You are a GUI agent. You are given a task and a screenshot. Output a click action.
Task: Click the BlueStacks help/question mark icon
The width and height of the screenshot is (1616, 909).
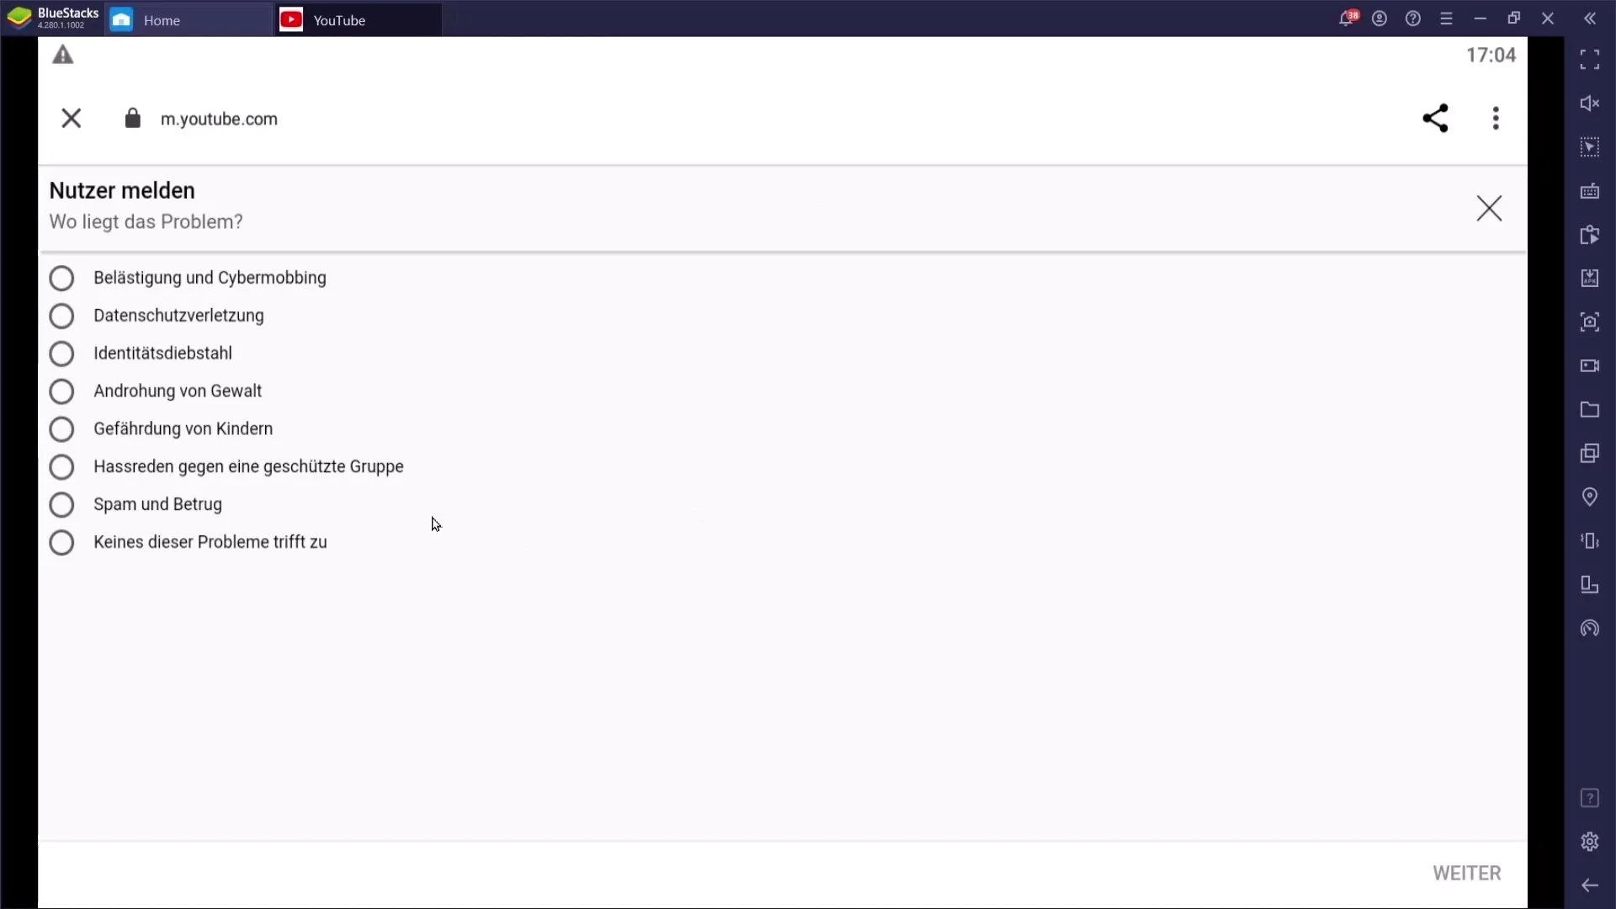pyautogui.click(x=1413, y=19)
